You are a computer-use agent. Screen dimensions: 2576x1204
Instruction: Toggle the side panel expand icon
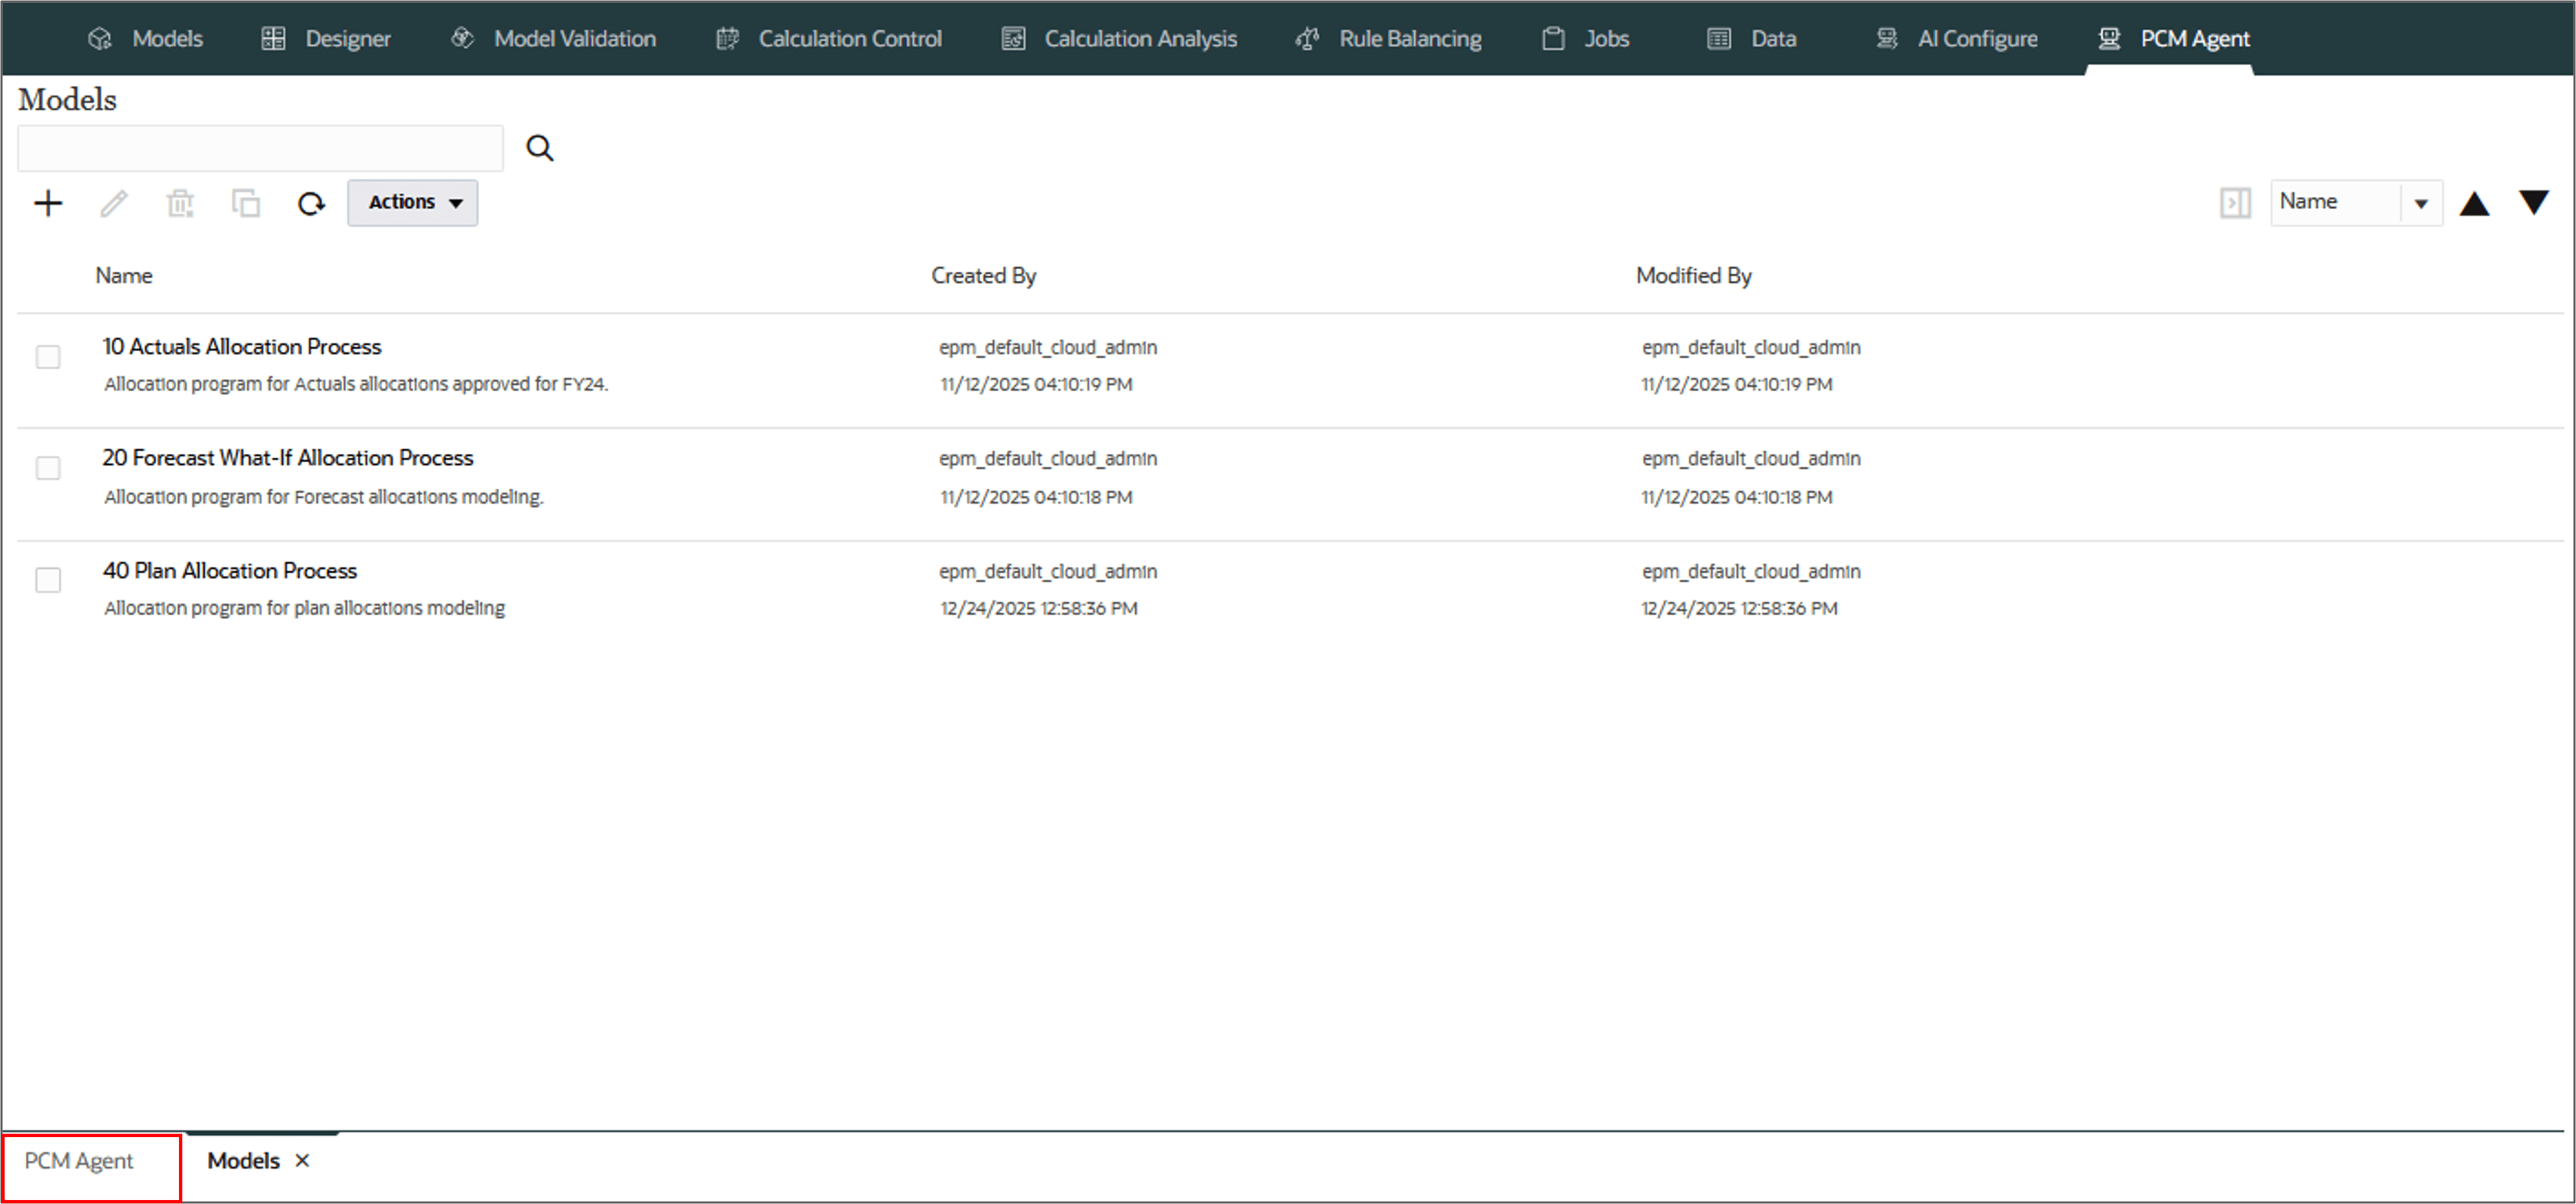2235,203
